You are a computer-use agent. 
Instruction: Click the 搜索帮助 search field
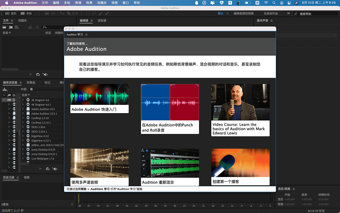coord(316,13)
